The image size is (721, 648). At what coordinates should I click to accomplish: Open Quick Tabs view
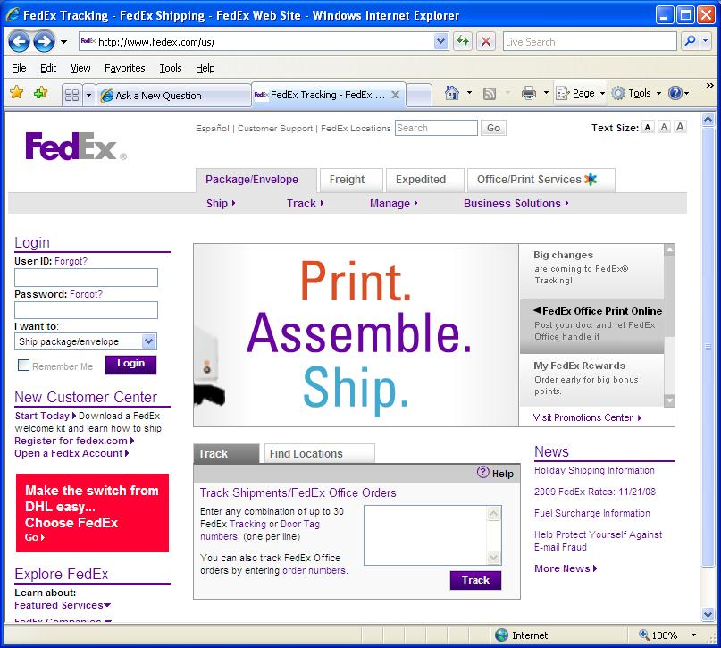pos(71,94)
